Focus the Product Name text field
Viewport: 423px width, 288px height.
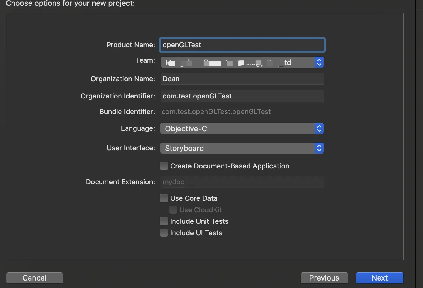[x=242, y=45]
